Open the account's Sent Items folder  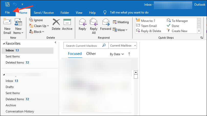13,93
